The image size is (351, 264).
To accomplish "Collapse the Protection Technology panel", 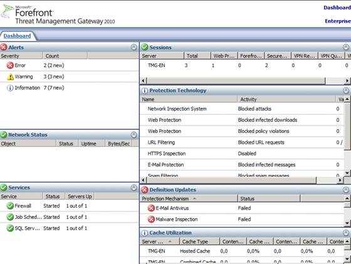I will [346, 90].
